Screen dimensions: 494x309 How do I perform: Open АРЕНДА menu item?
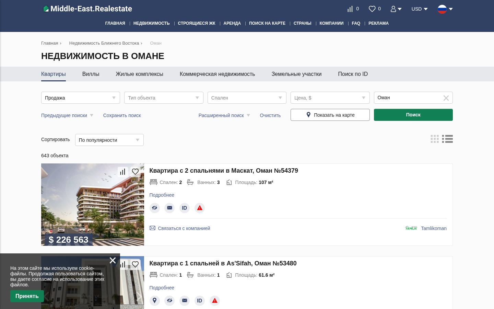click(x=232, y=23)
